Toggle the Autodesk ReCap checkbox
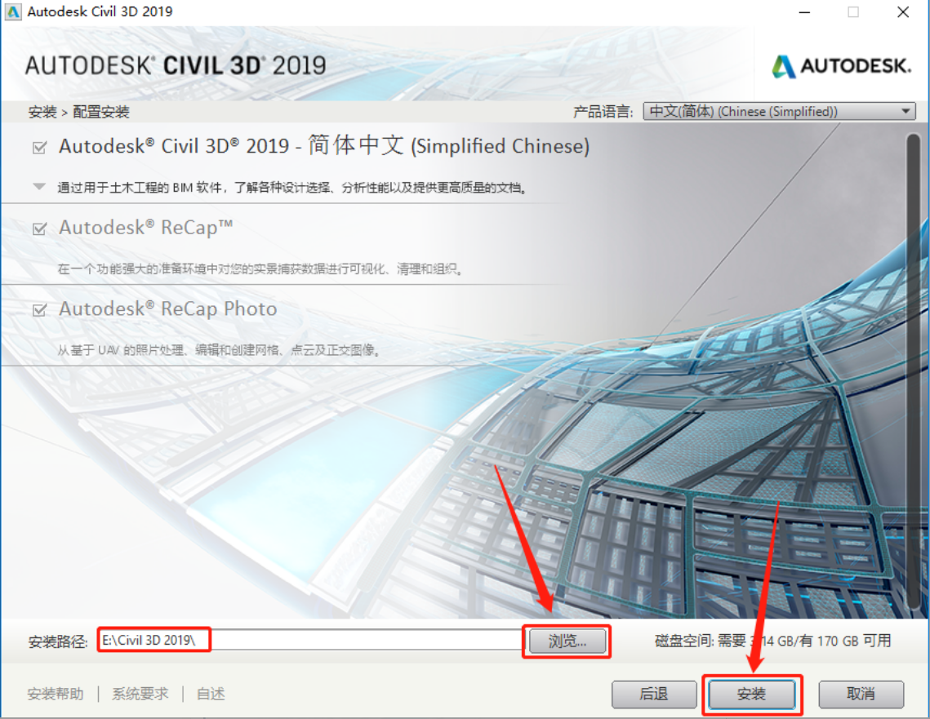Viewport: 930px width, 719px height. pyautogui.click(x=39, y=229)
